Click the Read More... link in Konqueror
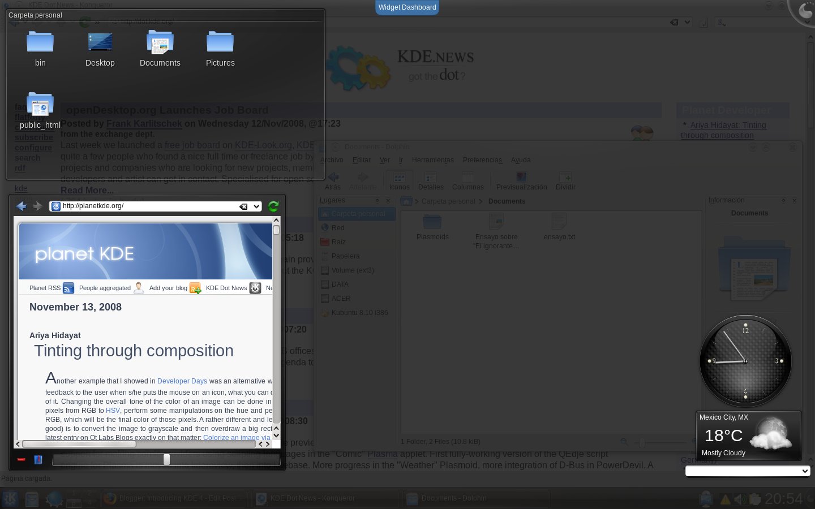Viewport: 815px width, 509px height. [x=87, y=191]
